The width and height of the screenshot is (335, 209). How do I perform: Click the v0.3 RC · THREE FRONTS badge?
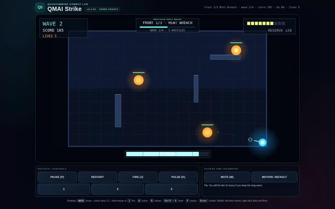click(x=103, y=9)
